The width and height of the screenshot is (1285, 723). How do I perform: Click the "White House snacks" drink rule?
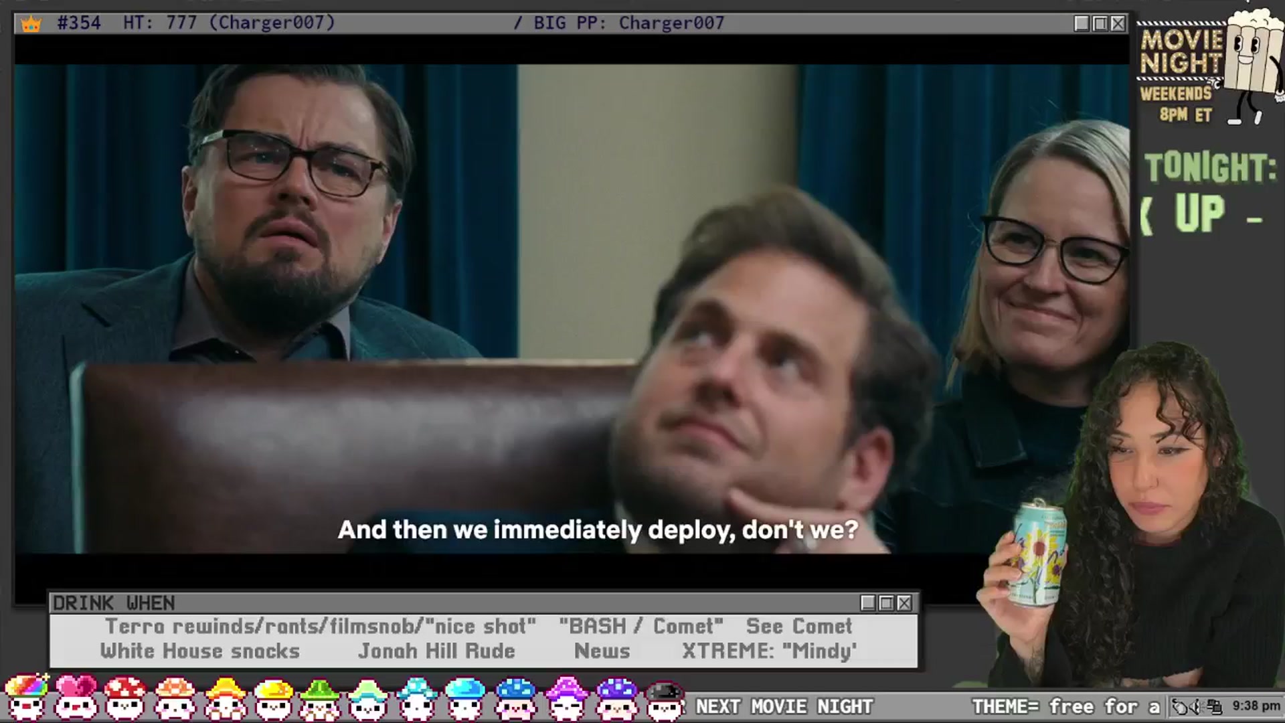click(x=200, y=651)
